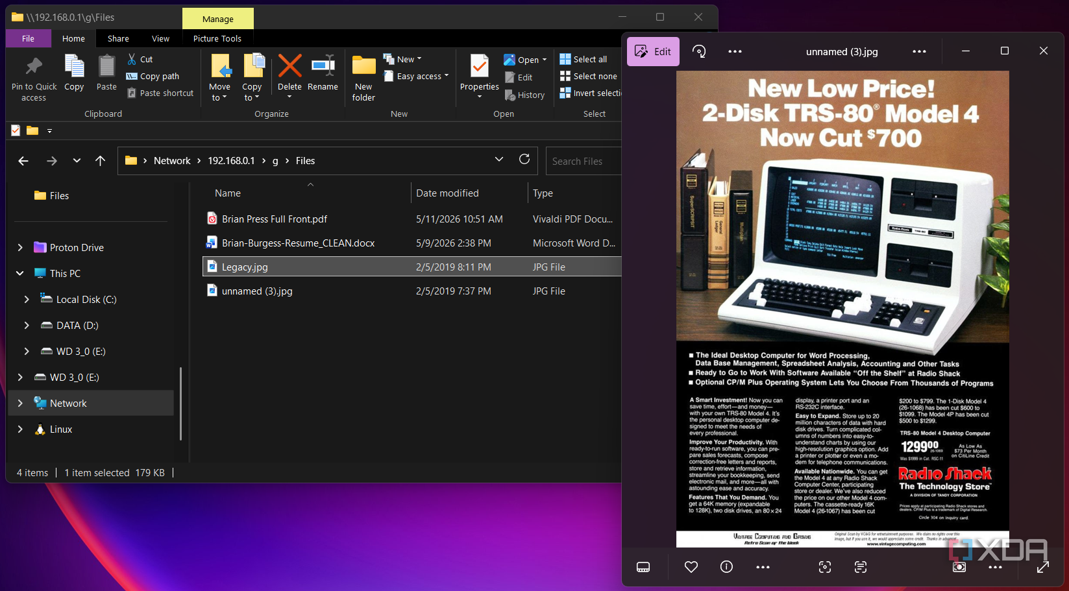Click the Cut scissors icon
Image resolution: width=1069 pixels, height=591 pixels.
point(132,59)
